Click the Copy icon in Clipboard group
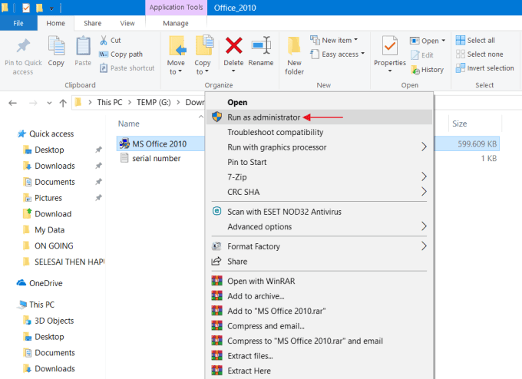This screenshot has width=522, height=379. click(x=56, y=46)
